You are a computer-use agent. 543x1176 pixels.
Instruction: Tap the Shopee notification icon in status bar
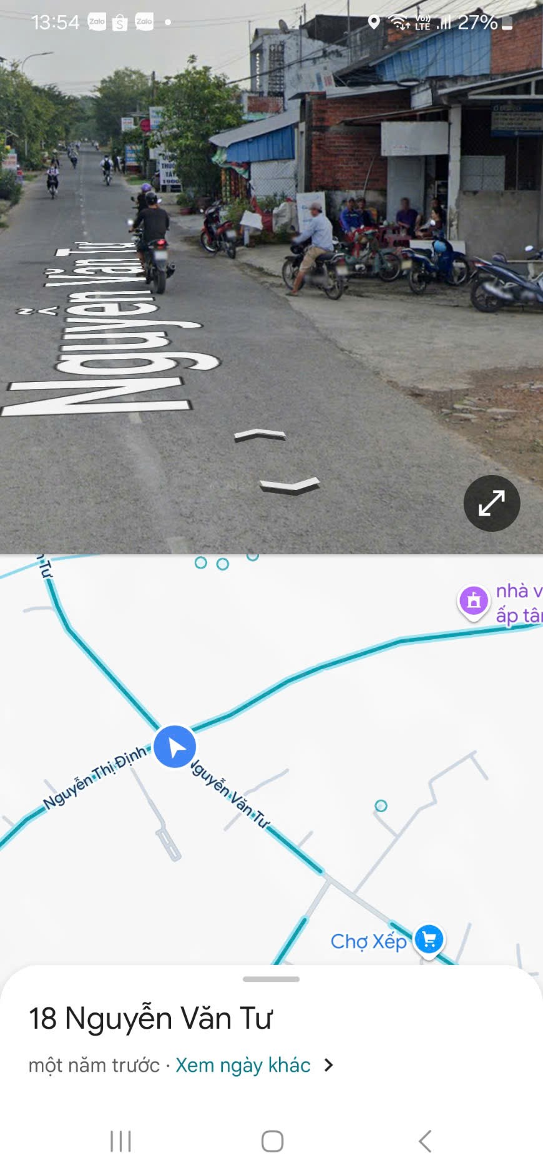pyautogui.click(x=120, y=22)
